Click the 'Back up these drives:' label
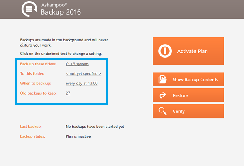The image size is (244, 166). [x=38, y=64]
